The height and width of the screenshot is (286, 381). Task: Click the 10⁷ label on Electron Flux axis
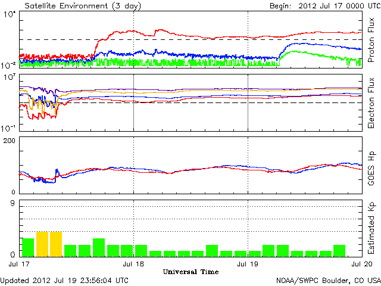(10, 77)
